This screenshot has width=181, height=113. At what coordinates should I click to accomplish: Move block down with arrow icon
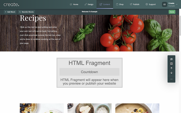[171, 73]
